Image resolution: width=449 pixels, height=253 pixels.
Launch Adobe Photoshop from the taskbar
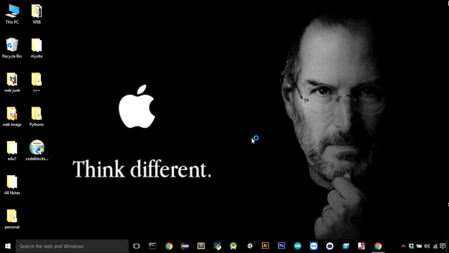click(282, 246)
